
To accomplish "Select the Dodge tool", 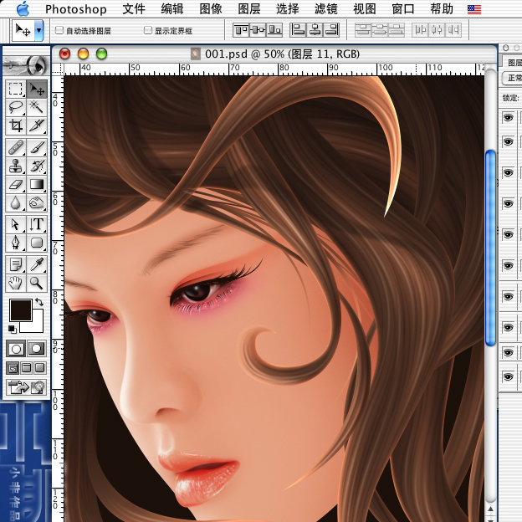I will pyautogui.click(x=37, y=202).
